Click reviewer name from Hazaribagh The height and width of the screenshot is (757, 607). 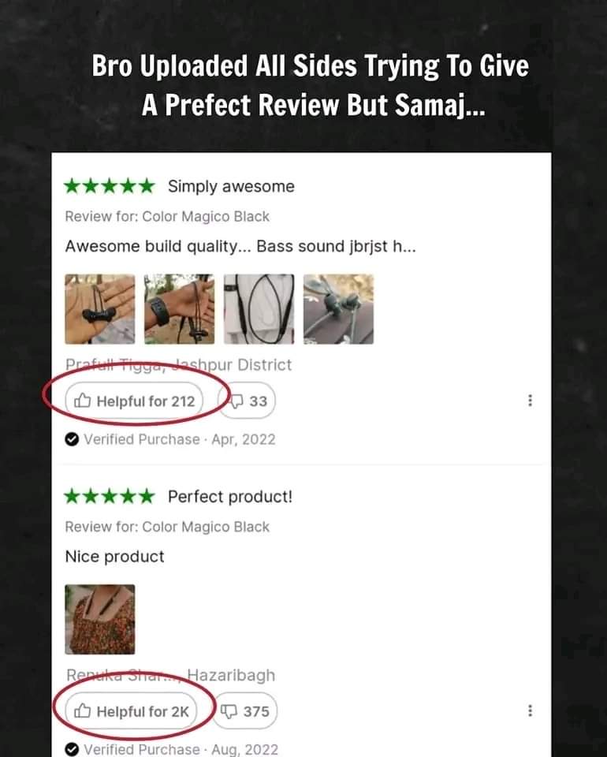click(122, 675)
